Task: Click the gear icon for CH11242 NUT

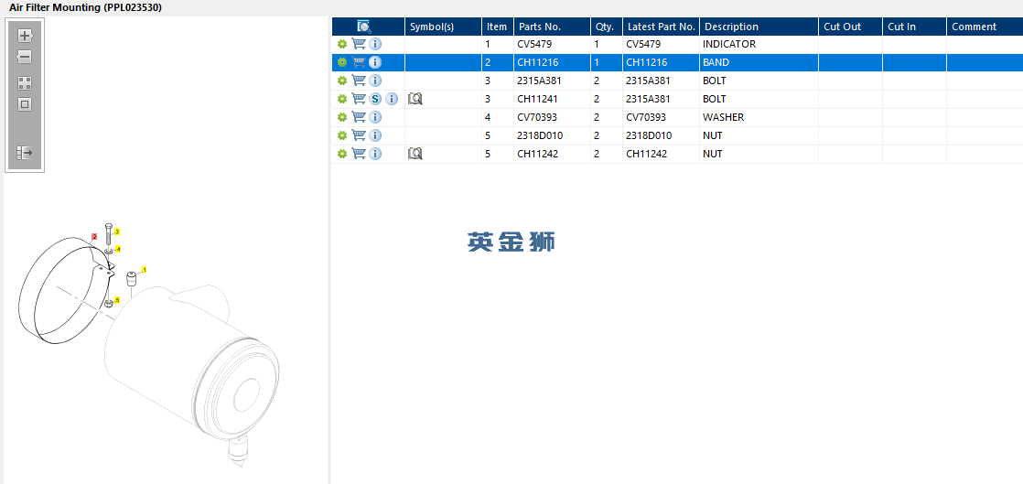Action: tap(342, 154)
